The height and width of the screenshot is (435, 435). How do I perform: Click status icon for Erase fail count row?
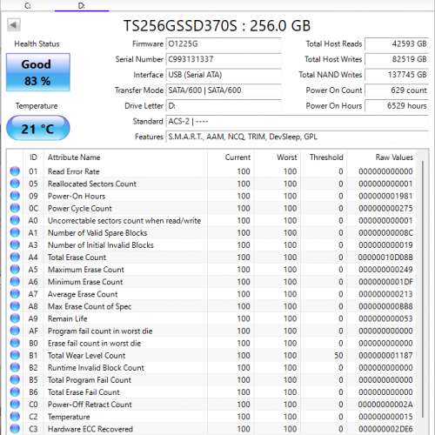pyautogui.click(x=15, y=343)
